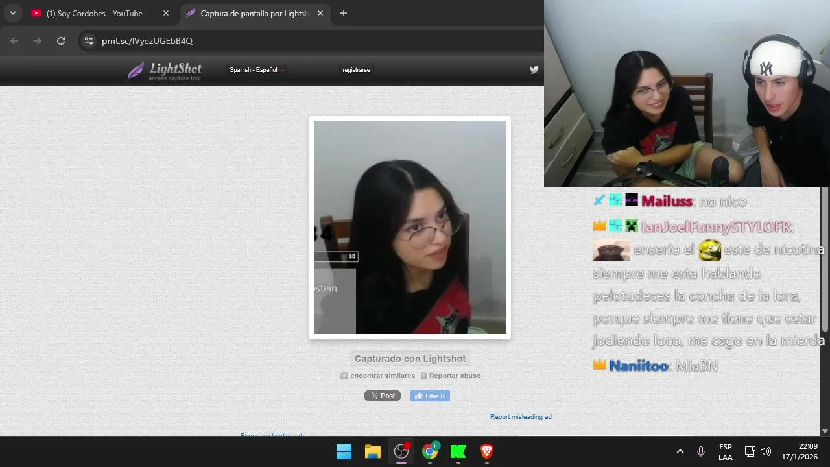Image resolution: width=830 pixels, height=467 pixels.
Task: Click the Twitter bird icon in header
Action: coord(534,70)
